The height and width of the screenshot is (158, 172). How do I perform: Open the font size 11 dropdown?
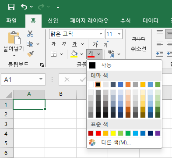click(119, 34)
